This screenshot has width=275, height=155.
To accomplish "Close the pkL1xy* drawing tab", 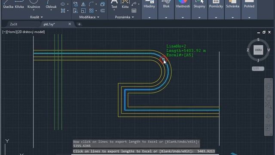I will (70, 24).
